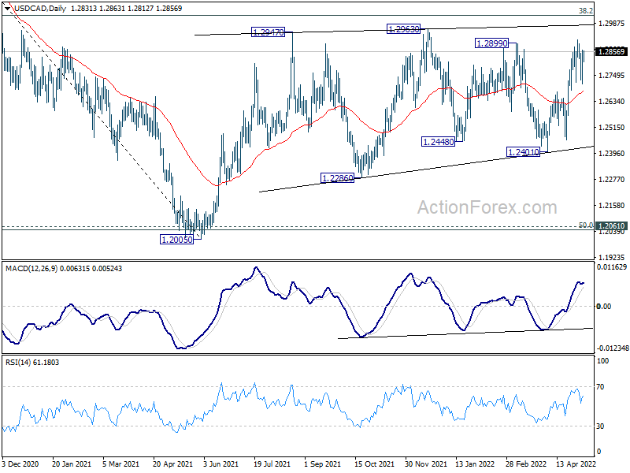Select the 1.20610 level tag on axis

611,226
